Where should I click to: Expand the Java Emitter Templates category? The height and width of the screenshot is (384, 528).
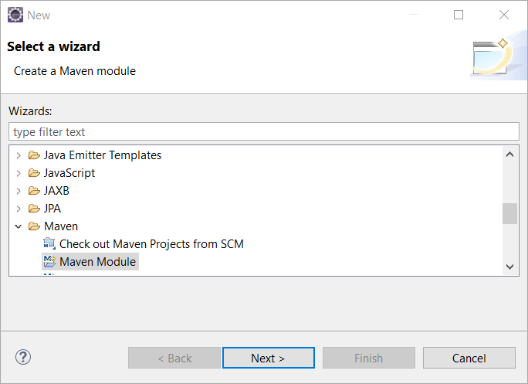[19, 155]
